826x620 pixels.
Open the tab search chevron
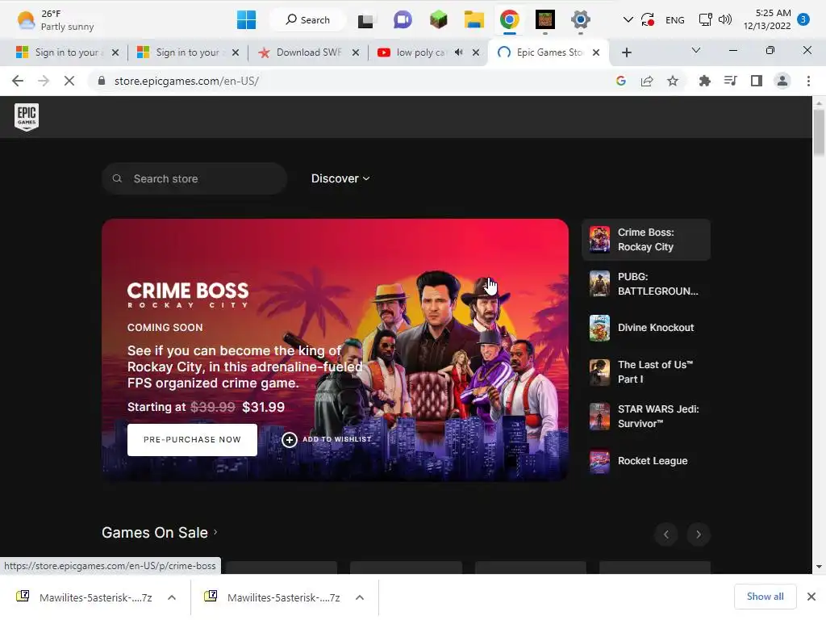[696, 50]
